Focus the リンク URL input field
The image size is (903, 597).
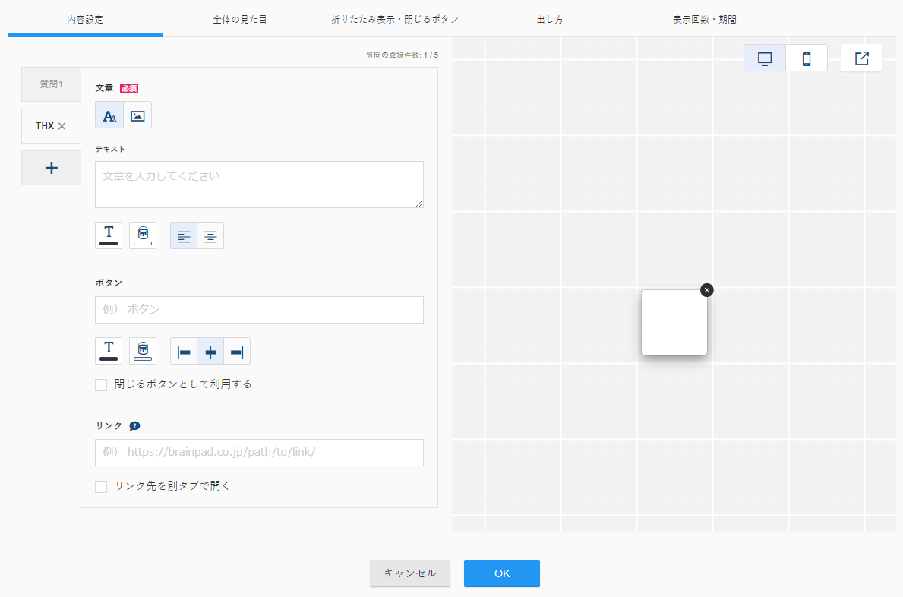click(259, 453)
